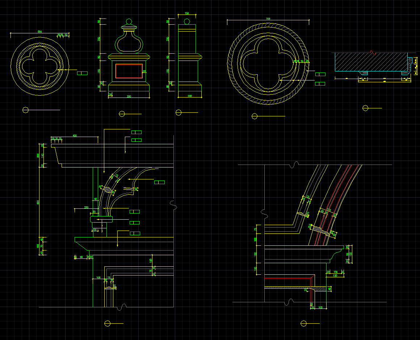
Task: Click the title circle below bottom-right arch detail
Action: [303, 323]
